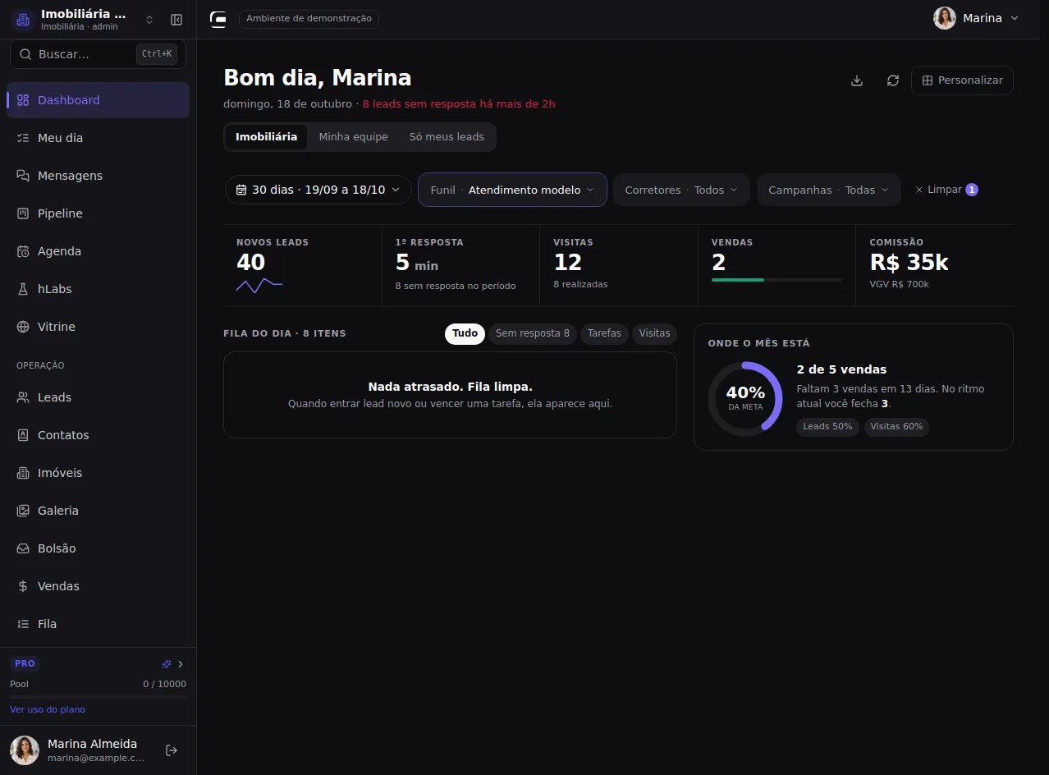This screenshot has height=775, width=1049.
Task: Click Marina avatar in top bar
Action: tap(945, 18)
